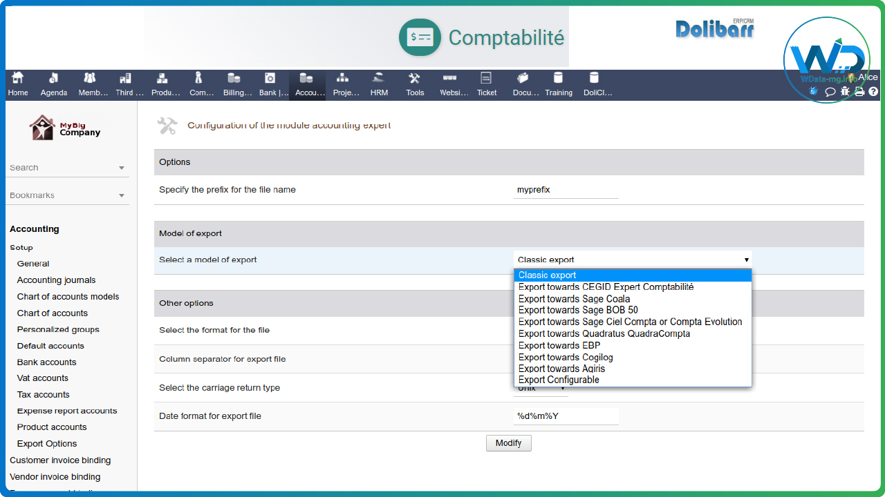Viewport: 885px width, 497px height.
Task: Open the Members module
Action: [x=91, y=84]
